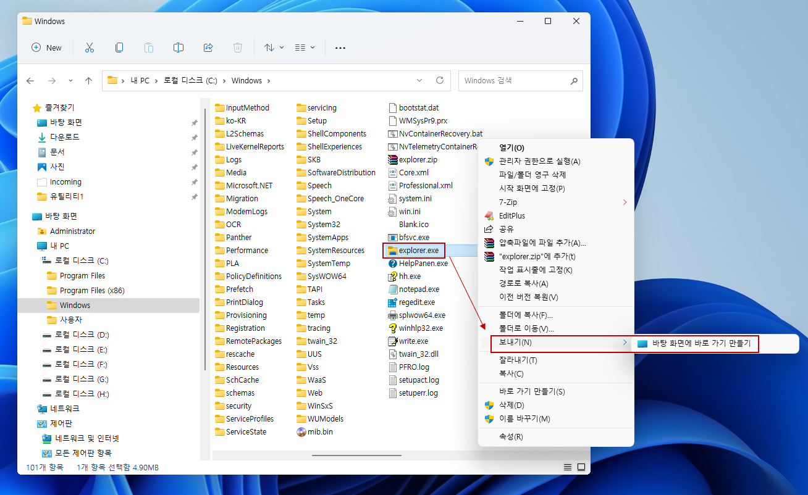This screenshot has height=495, width=808.
Task: Select the write.exe file
Action: 408,341
